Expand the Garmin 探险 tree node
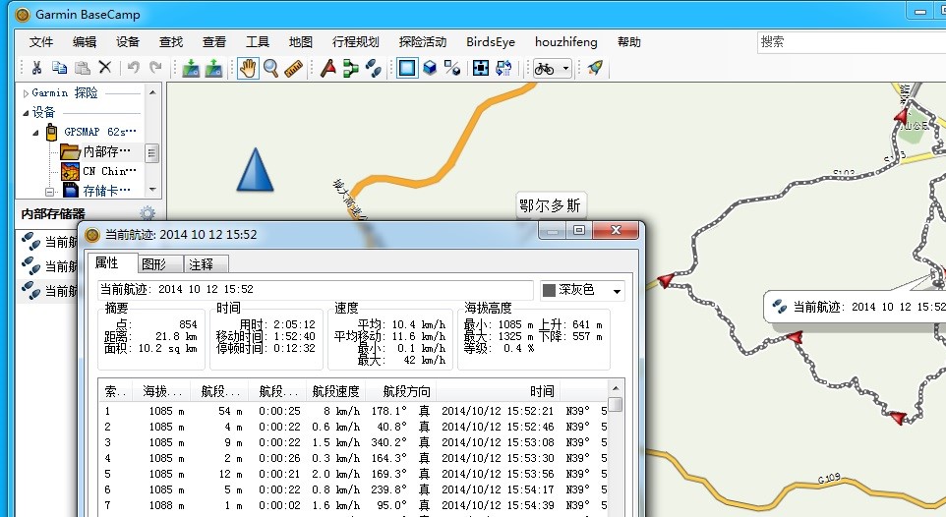Viewport: 946px width, 517px height. pyautogui.click(x=26, y=93)
